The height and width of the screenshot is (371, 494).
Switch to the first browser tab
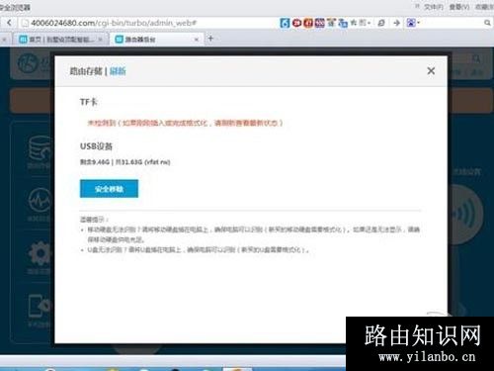click(60, 40)
